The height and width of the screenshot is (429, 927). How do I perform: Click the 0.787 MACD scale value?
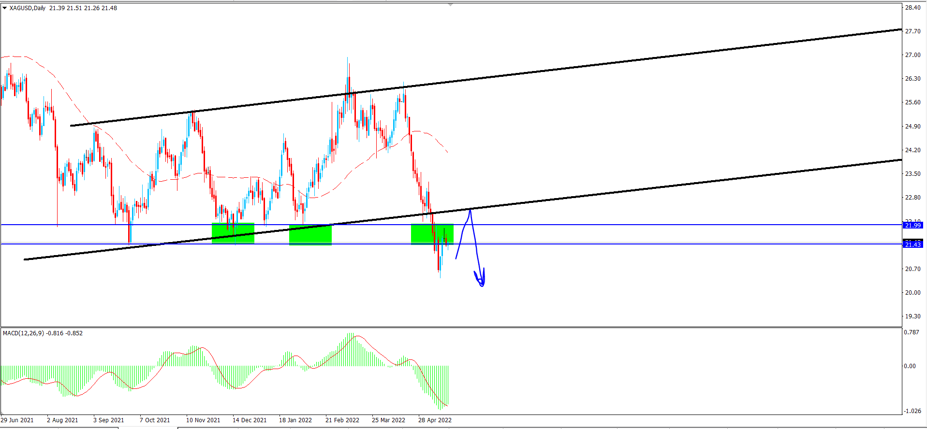pos(912,332)
